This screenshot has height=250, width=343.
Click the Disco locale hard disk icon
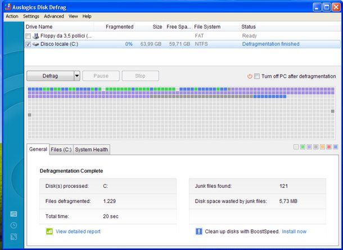[x=35, y=44]
